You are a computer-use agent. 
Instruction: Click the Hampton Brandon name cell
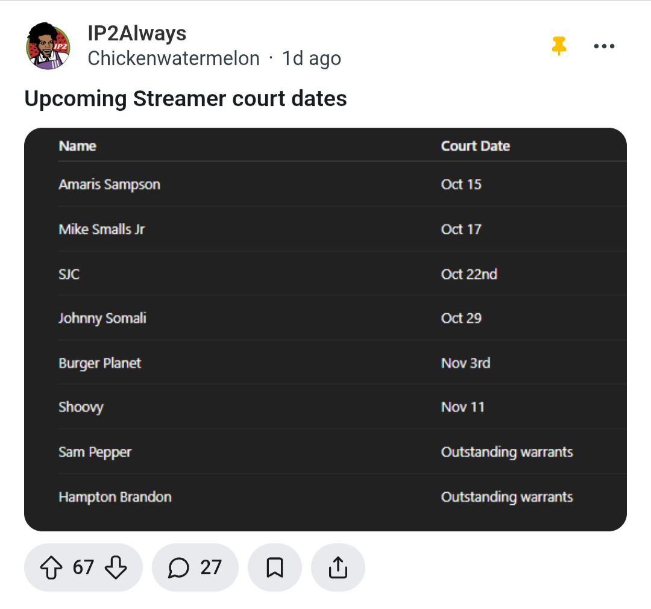coord(115,497)
